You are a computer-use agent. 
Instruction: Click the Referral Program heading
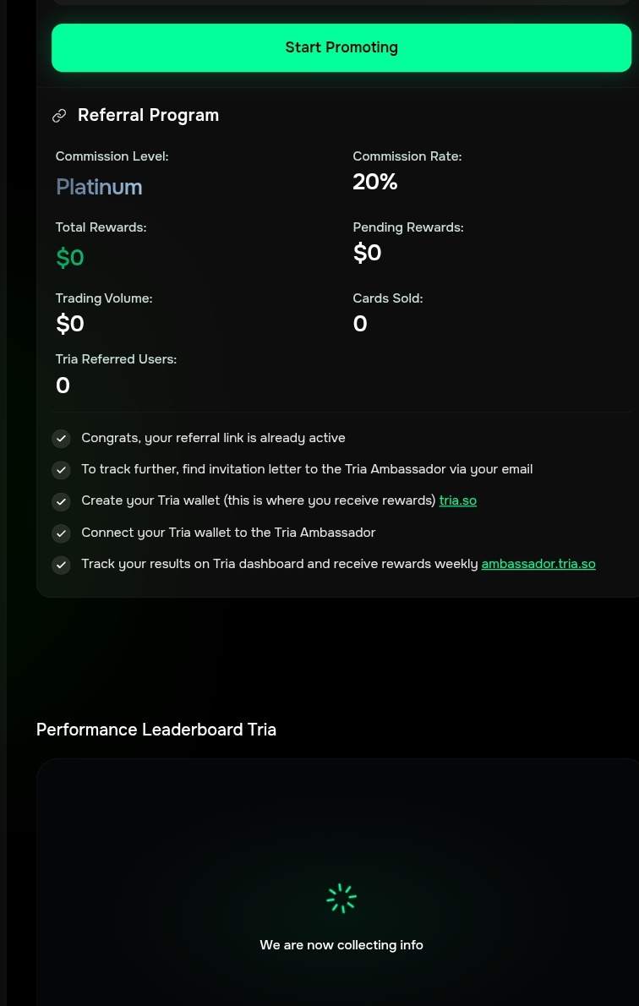coord(148,116)
